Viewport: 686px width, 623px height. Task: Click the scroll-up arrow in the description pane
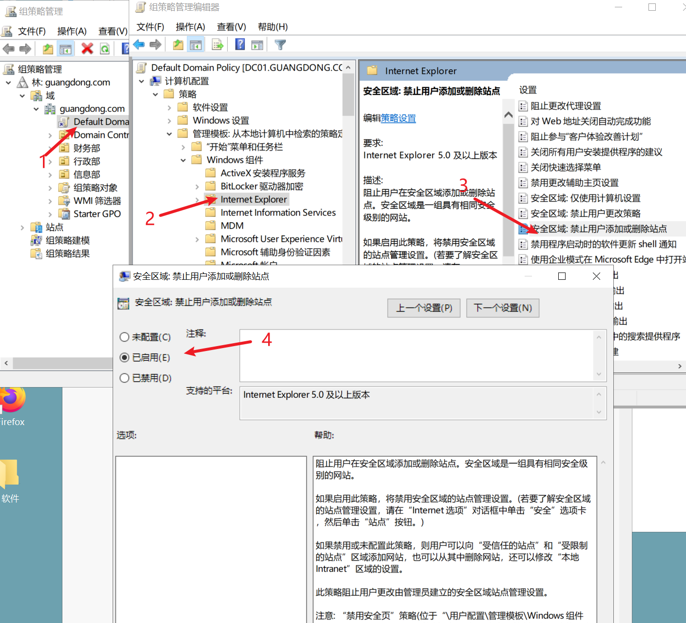[509, 115]
